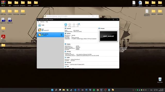The width and height of the screenshot is (165, 92).
Task: Click the General section header
Action: point(69,28)
